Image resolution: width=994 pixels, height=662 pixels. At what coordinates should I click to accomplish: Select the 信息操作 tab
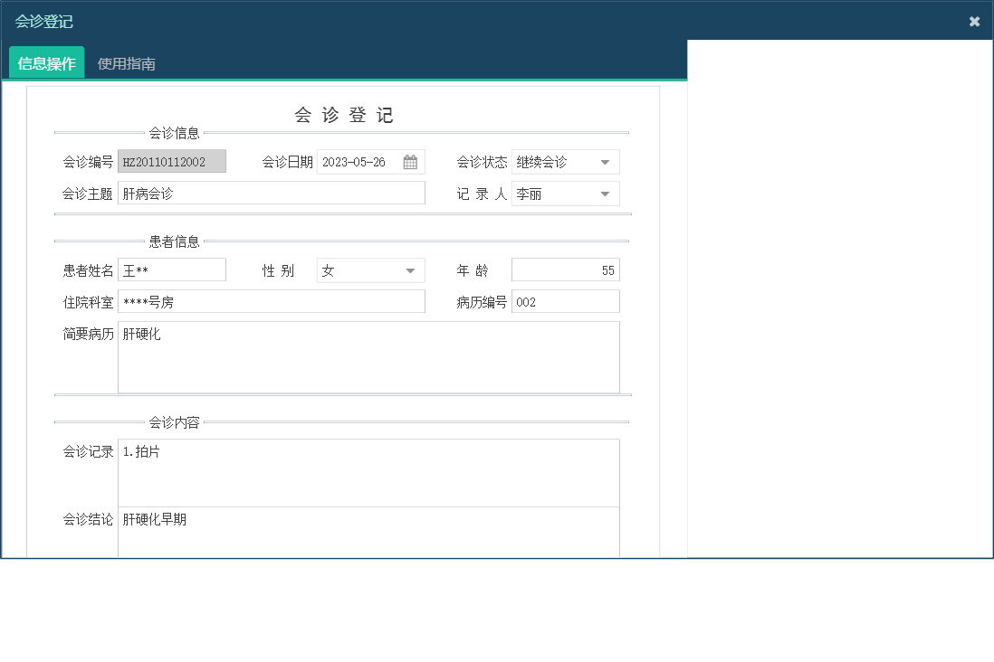(x=45, y=63)
